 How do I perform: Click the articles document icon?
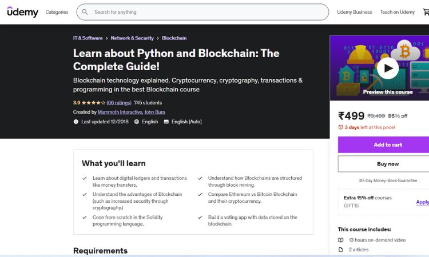pos(341,250)
